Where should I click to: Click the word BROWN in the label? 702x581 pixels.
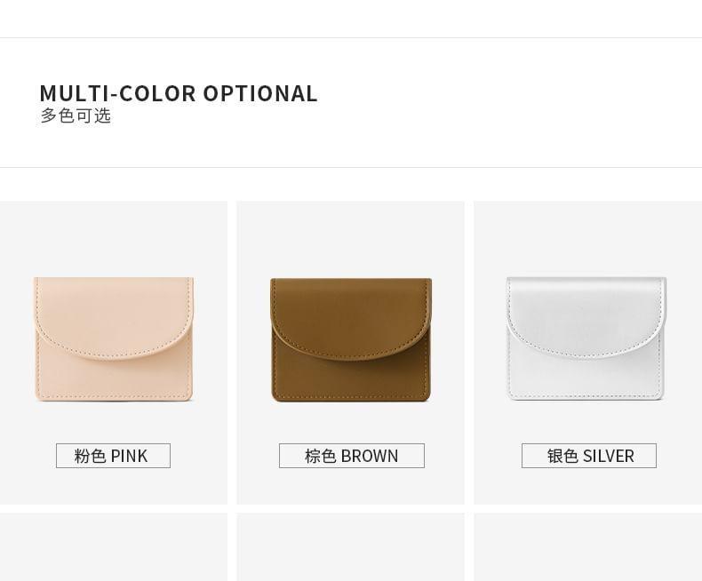point(370,456)
